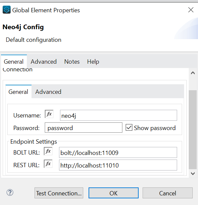Click into the BOLT URL field

point(118,153)
